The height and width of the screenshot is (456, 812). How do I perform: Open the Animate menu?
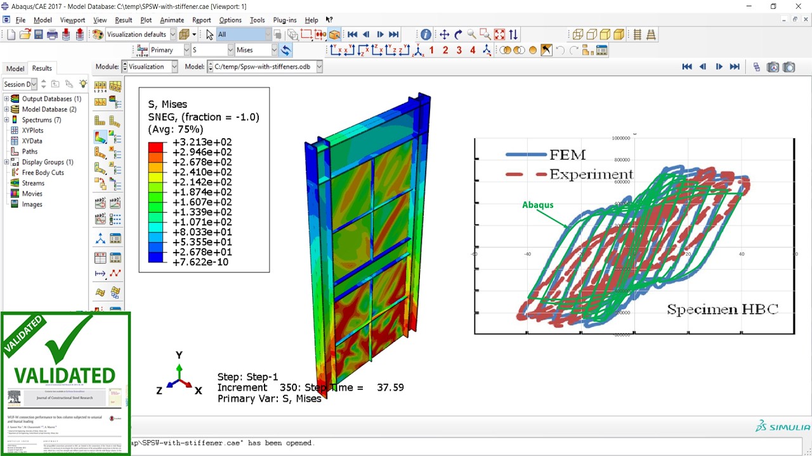pyautogui.click(x=172, y=20)
